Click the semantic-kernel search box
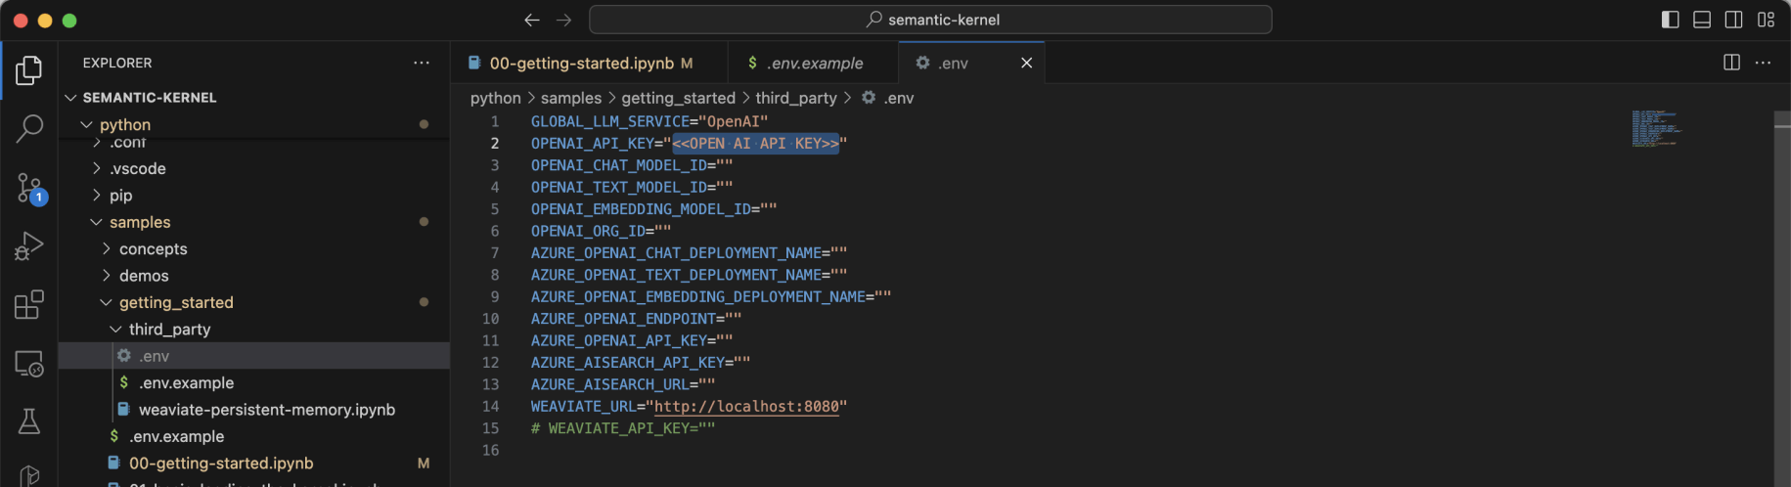This screenshot has height=487, width=1791. point(930,20)
